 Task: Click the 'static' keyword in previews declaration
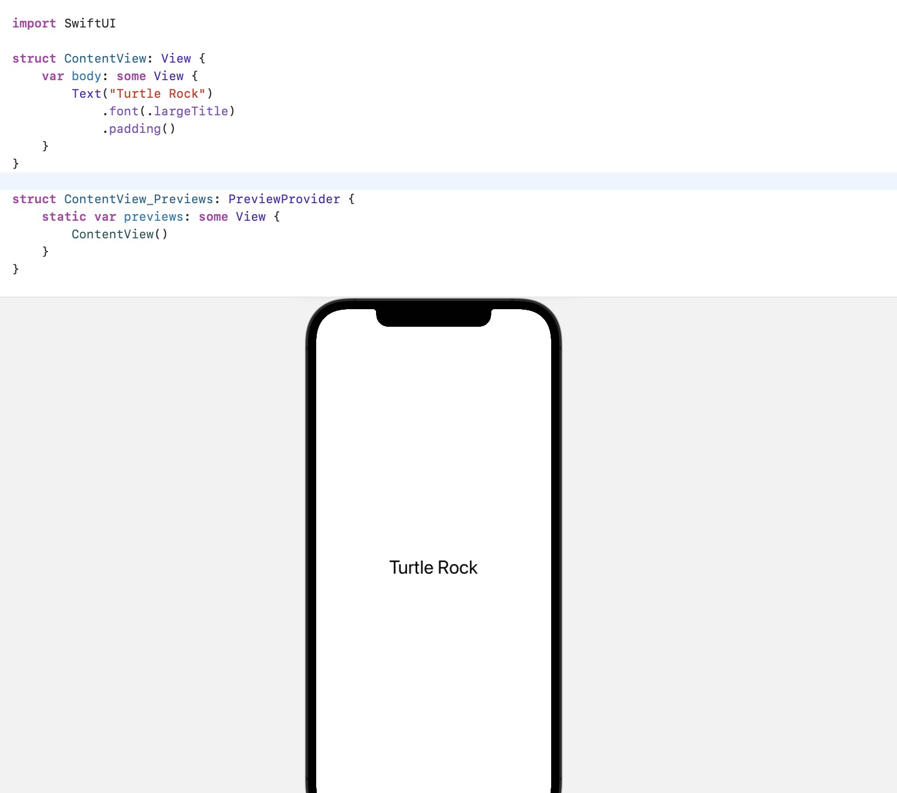coord(64,217)
